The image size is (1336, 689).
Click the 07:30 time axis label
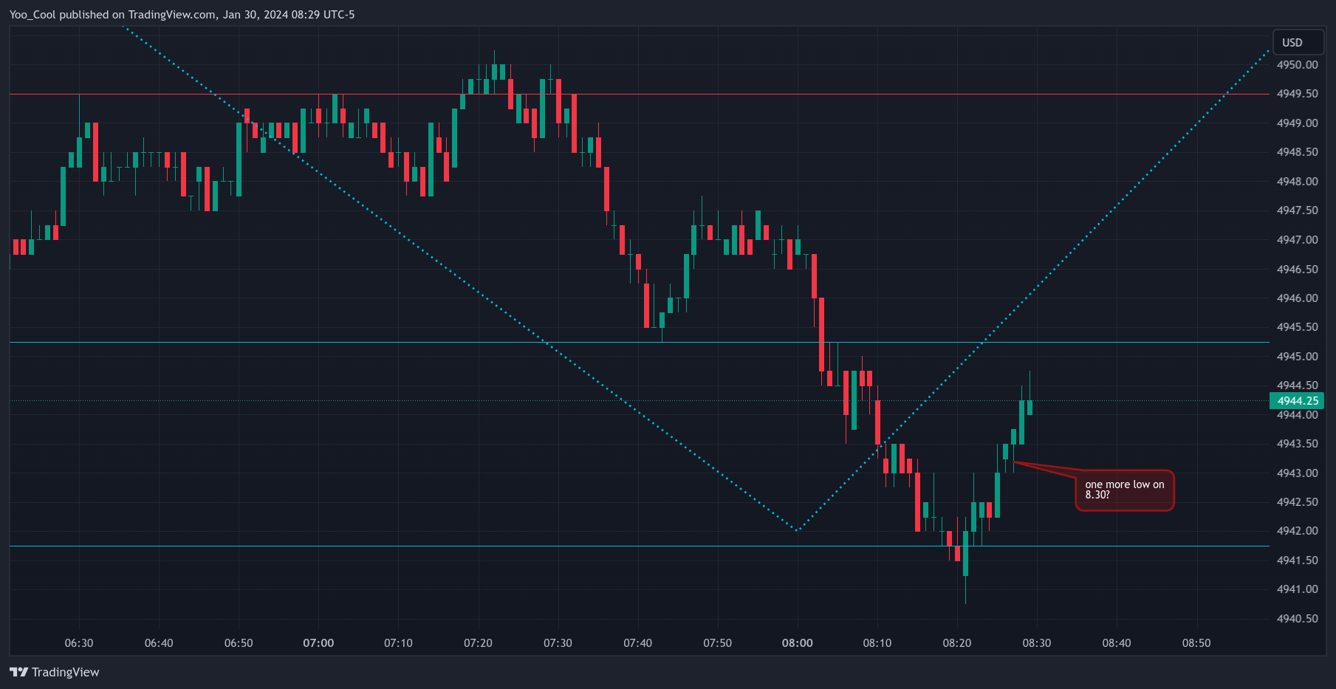coord(558,643)
